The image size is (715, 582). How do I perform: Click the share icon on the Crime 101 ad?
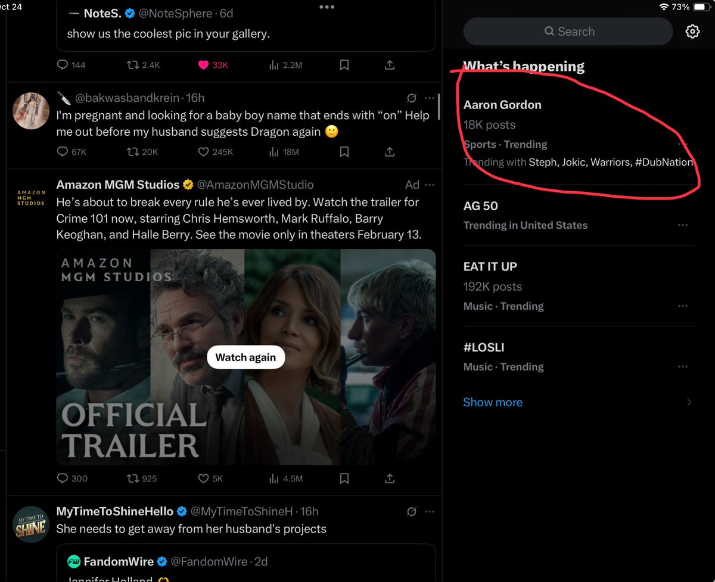click(389, 478)
